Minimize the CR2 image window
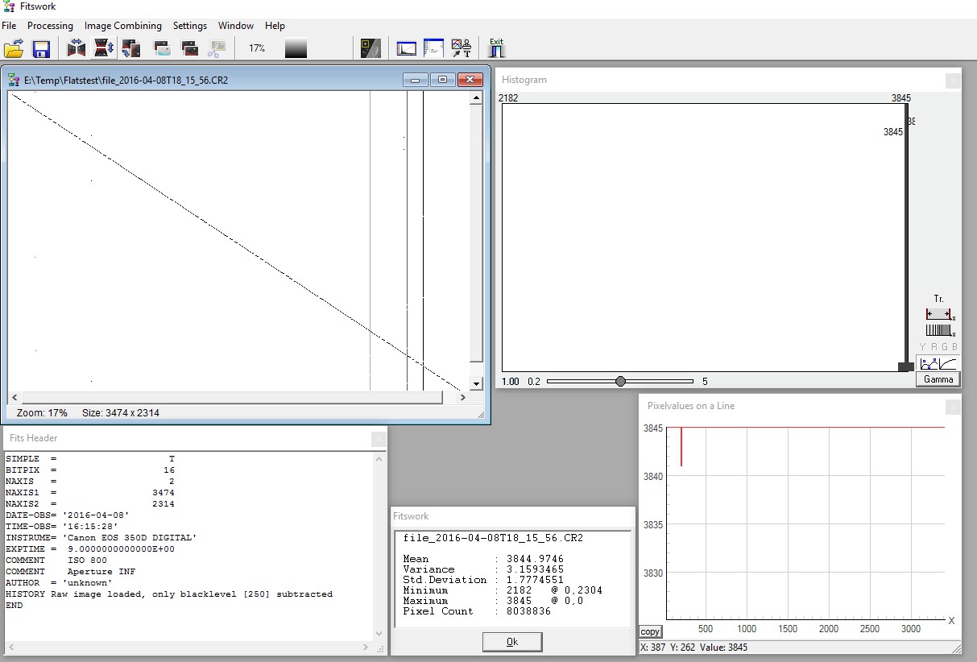This screenshot has width=977, height=662. click(416, 80)
